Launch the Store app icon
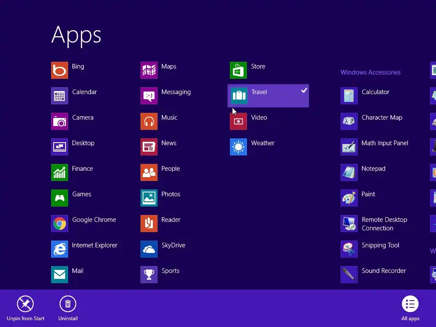The height and width of the screenshot is (327, 436). pos(238,70)
